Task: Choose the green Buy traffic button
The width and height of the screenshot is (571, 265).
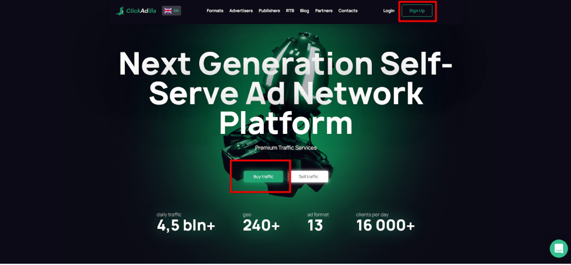Action: [263, 176]
